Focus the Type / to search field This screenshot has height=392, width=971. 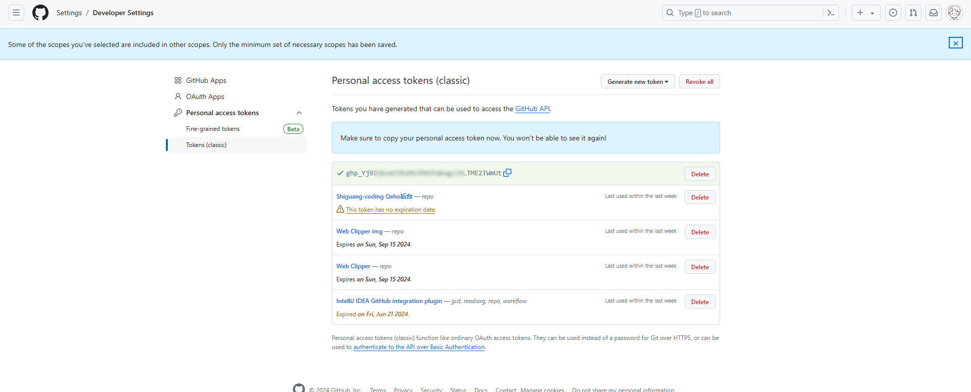pos(751,13)
